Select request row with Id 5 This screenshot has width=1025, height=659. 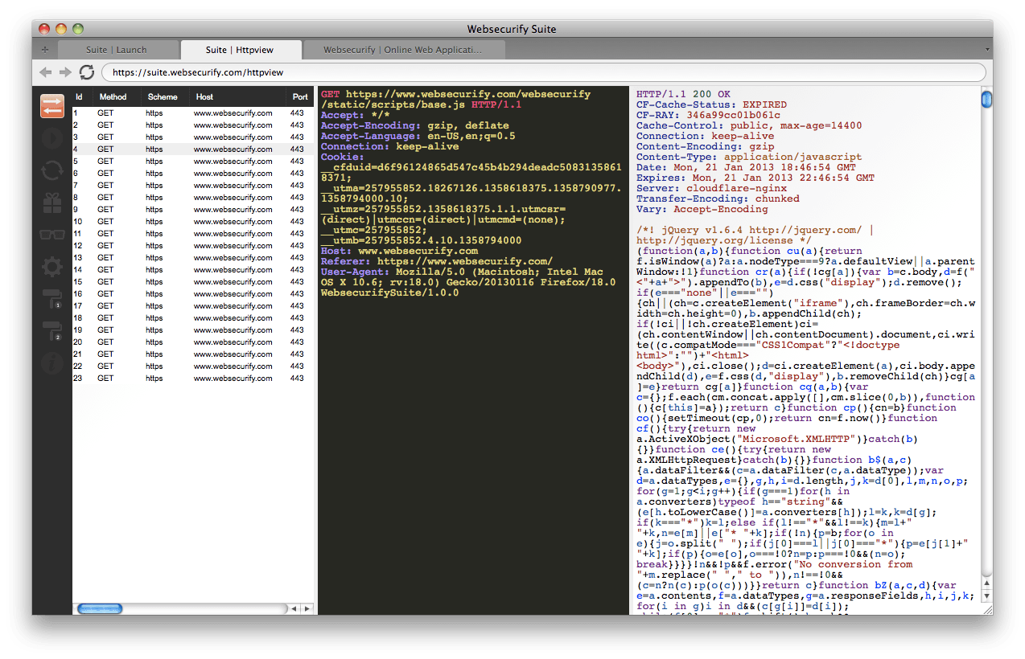193,162
